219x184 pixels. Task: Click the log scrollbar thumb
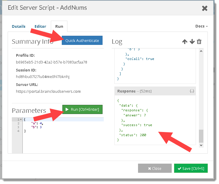201,136
